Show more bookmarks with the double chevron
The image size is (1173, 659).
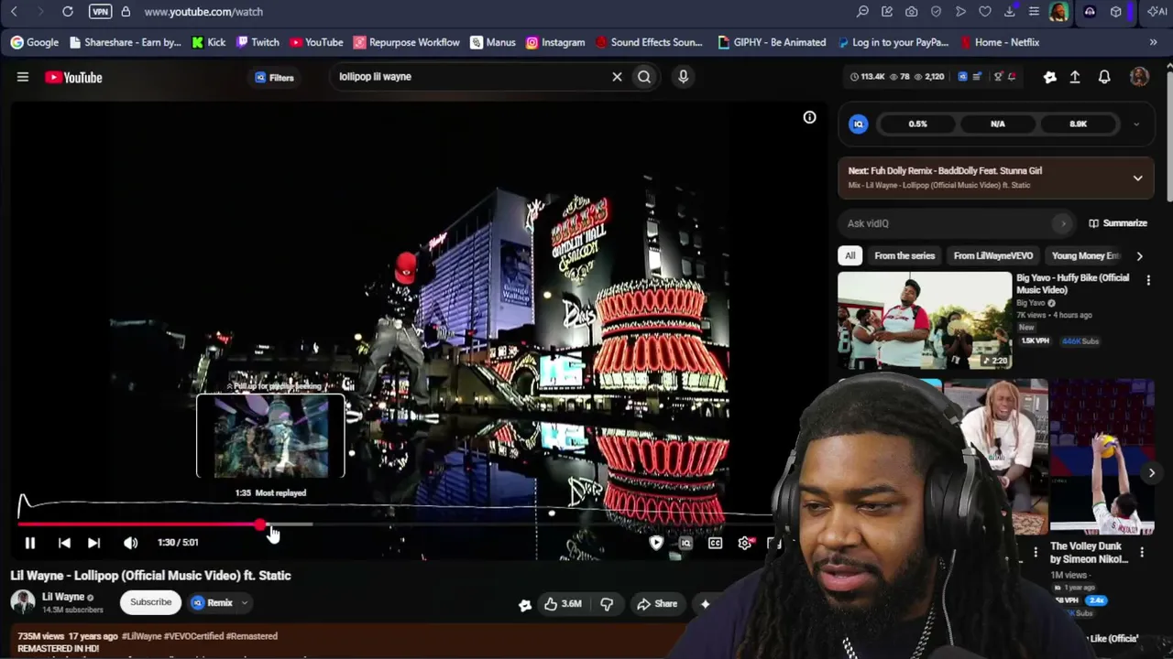pos(1153,42)
